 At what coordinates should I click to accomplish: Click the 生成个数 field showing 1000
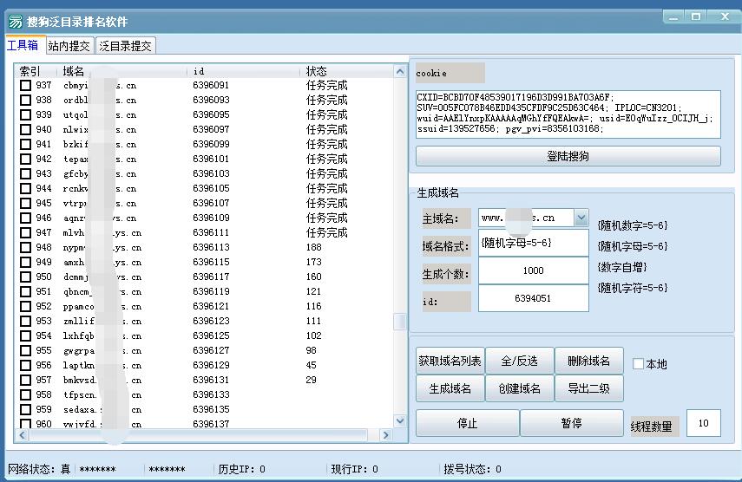point(534,270)
